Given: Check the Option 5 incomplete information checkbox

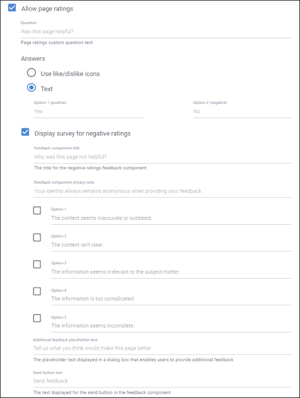Looking at the screenshot, I should [x=37, y=318].
